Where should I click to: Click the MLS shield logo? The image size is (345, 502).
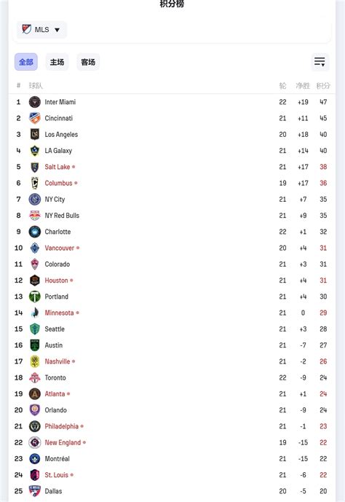pos(26,29)
